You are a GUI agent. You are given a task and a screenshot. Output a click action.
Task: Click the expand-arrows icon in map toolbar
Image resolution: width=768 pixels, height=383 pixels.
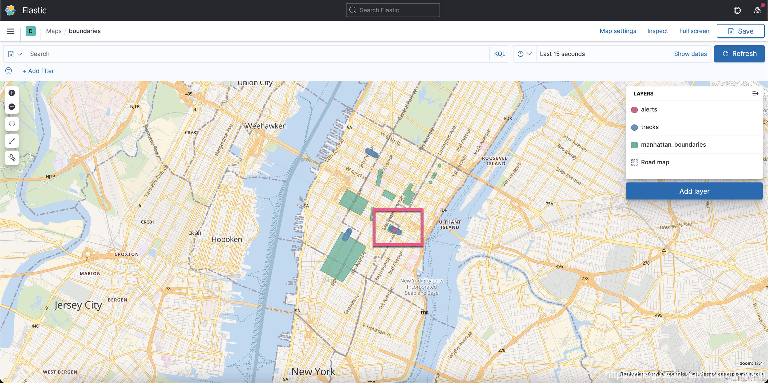[12, 141]
